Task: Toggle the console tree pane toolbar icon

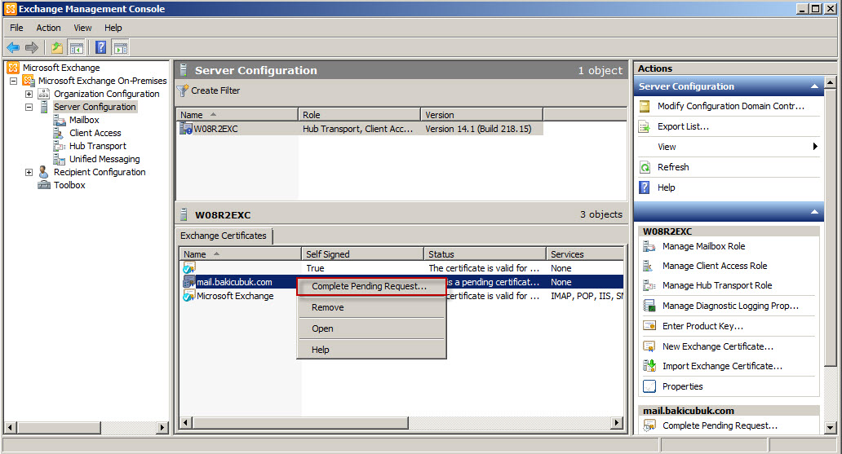Action: (77, 48)
